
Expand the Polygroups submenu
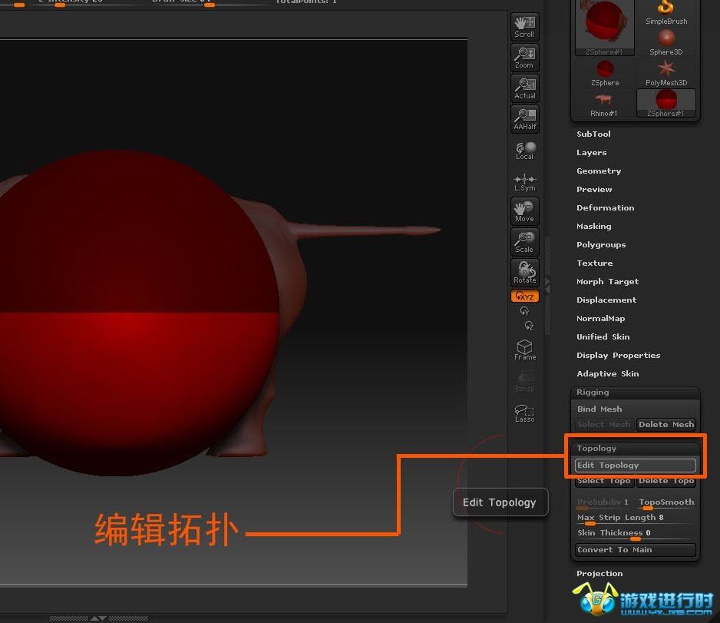click(601, 245)
